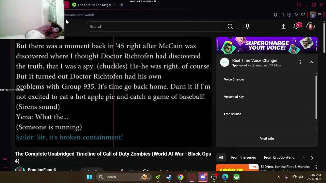Open sidebar three-dots menu

5,167
